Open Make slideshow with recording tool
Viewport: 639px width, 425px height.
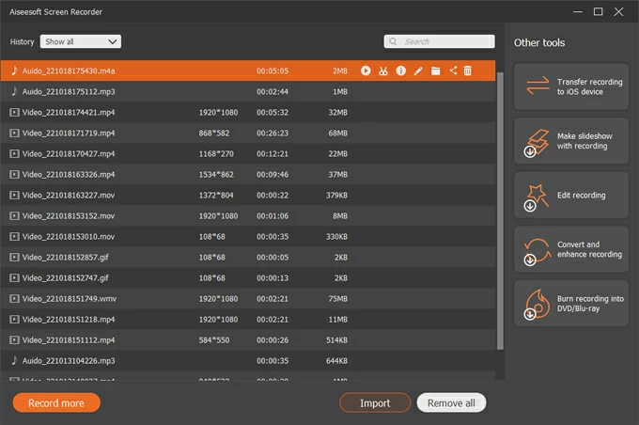(x=571, y=141)
